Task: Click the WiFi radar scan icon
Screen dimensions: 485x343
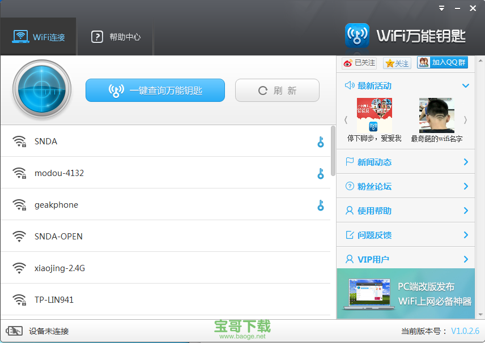Action: pyautogui.click(x=41, y=89)
